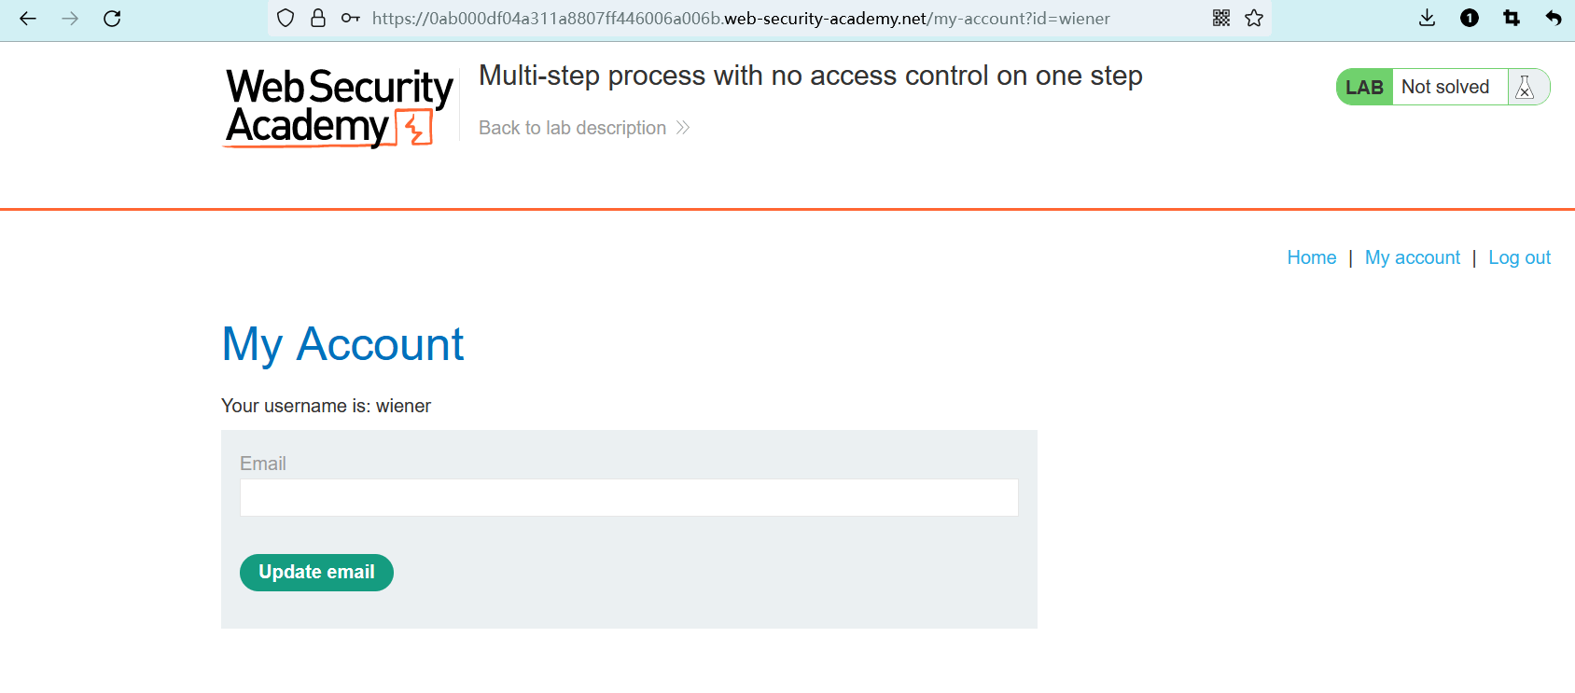Click the browser forward arrow
The width and height of the screenshot is (1575, 693).
tap(70, 19)
